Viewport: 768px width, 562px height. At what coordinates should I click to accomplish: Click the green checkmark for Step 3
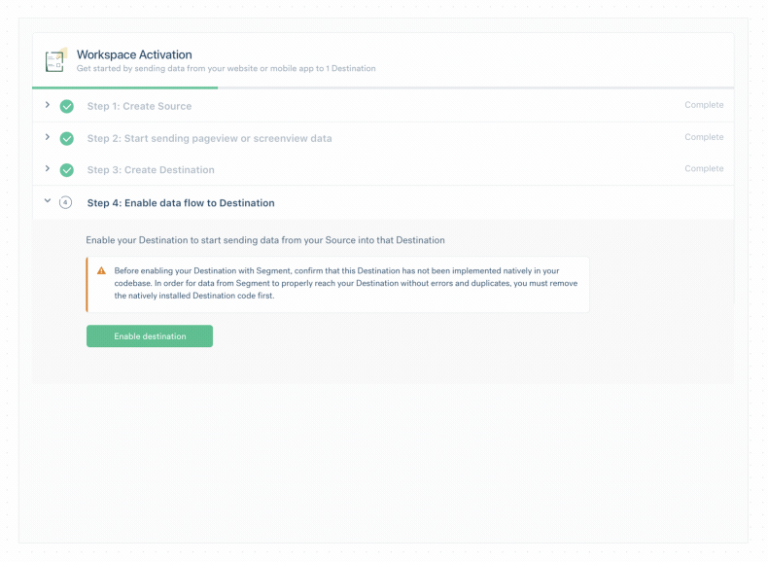click(x=67, y=170)
